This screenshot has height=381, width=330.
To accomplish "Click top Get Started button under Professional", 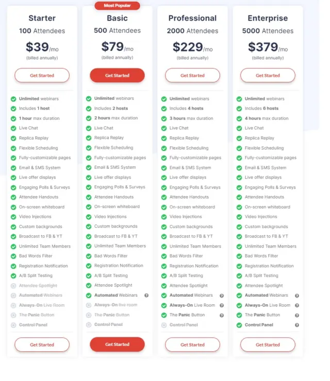I will pyautogui.click(x=192, y=75).
